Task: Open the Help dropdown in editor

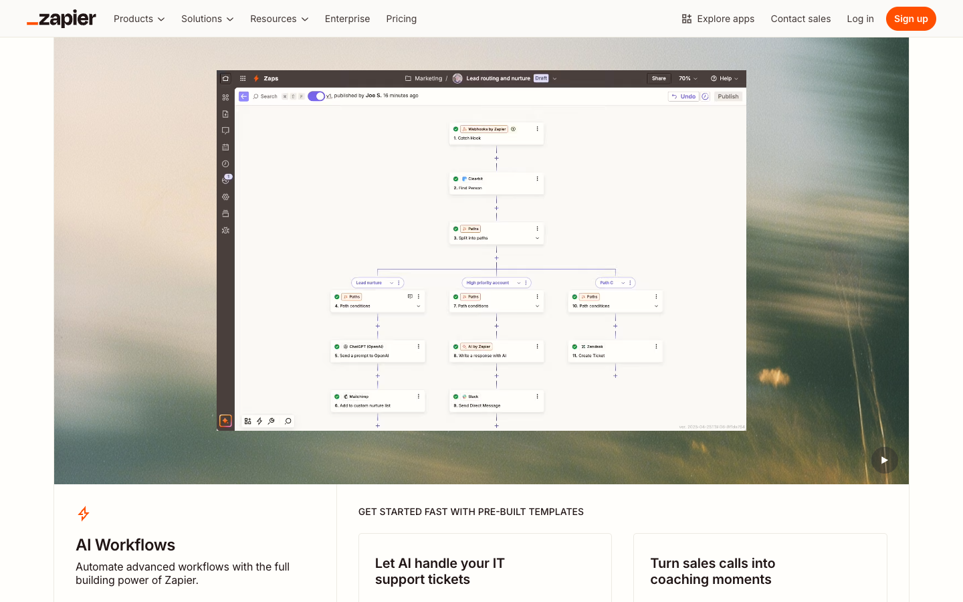Action: tap(724, 78)
